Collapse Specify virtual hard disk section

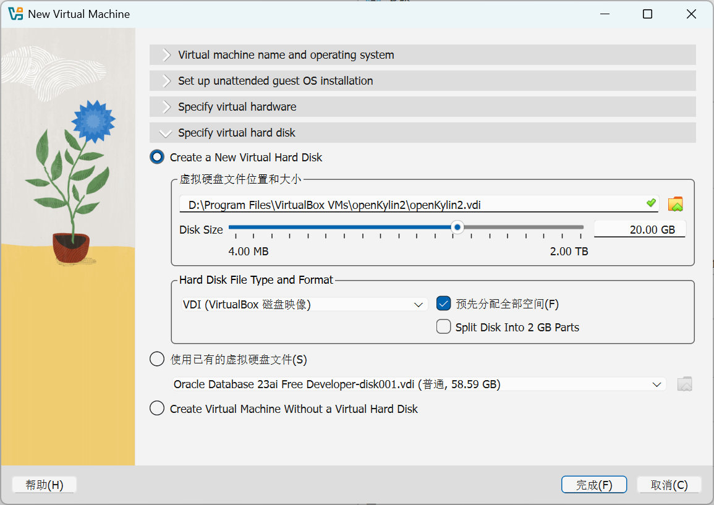click(423, 132)
